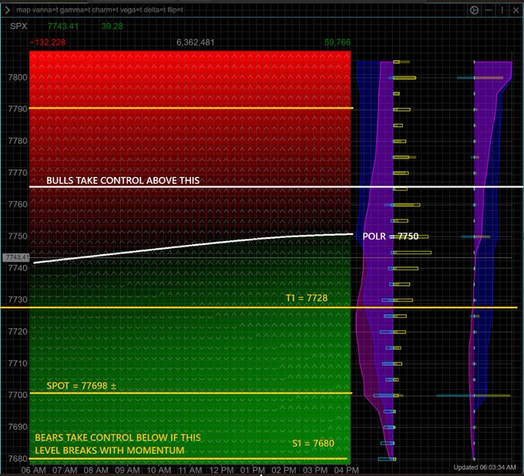Image resolution: width=524 pixels, height=476 pixels.
Task: Click the 7700 price axis label
Action: [x=18, y=395]
